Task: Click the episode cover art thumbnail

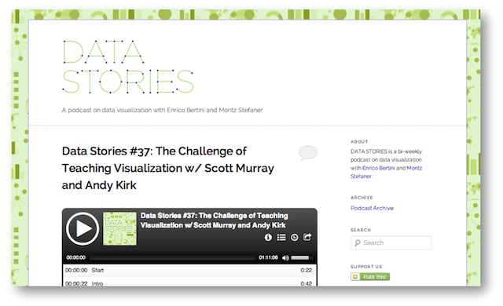Action: coord(119,228)
